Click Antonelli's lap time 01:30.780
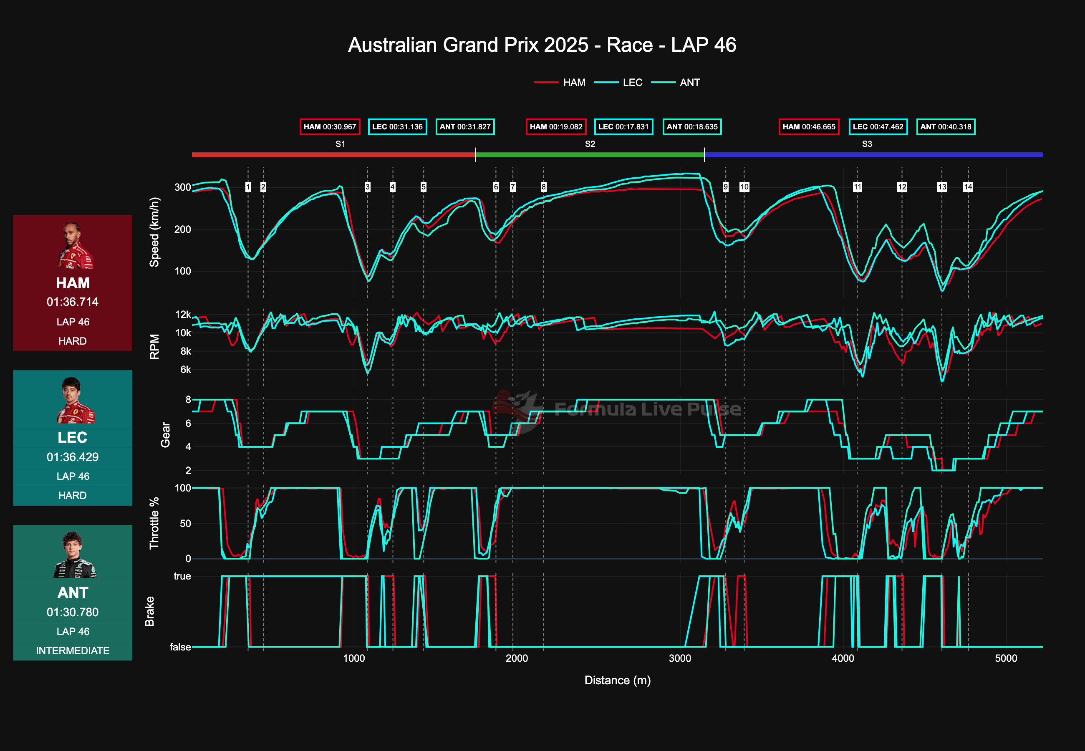This screenshot has width=1085, height=751. coord(73,612)
